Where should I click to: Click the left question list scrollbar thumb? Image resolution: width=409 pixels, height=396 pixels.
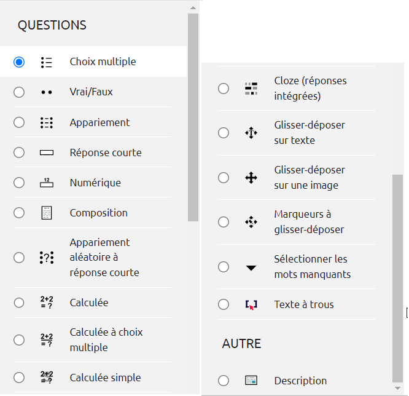(x=193, y=117)
